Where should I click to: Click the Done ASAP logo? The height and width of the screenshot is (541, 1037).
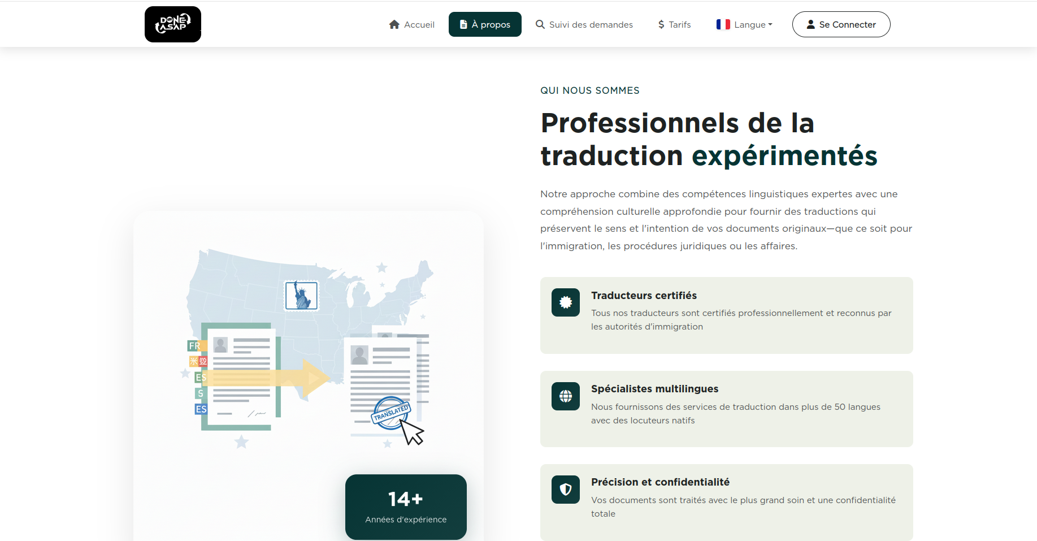pyautogui.click(x=172, y=24)
